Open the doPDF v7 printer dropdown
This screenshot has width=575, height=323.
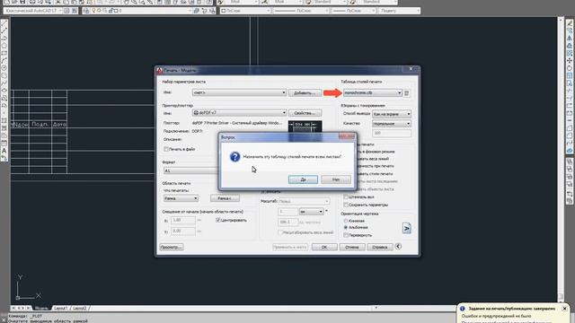[x=239, y=113]
